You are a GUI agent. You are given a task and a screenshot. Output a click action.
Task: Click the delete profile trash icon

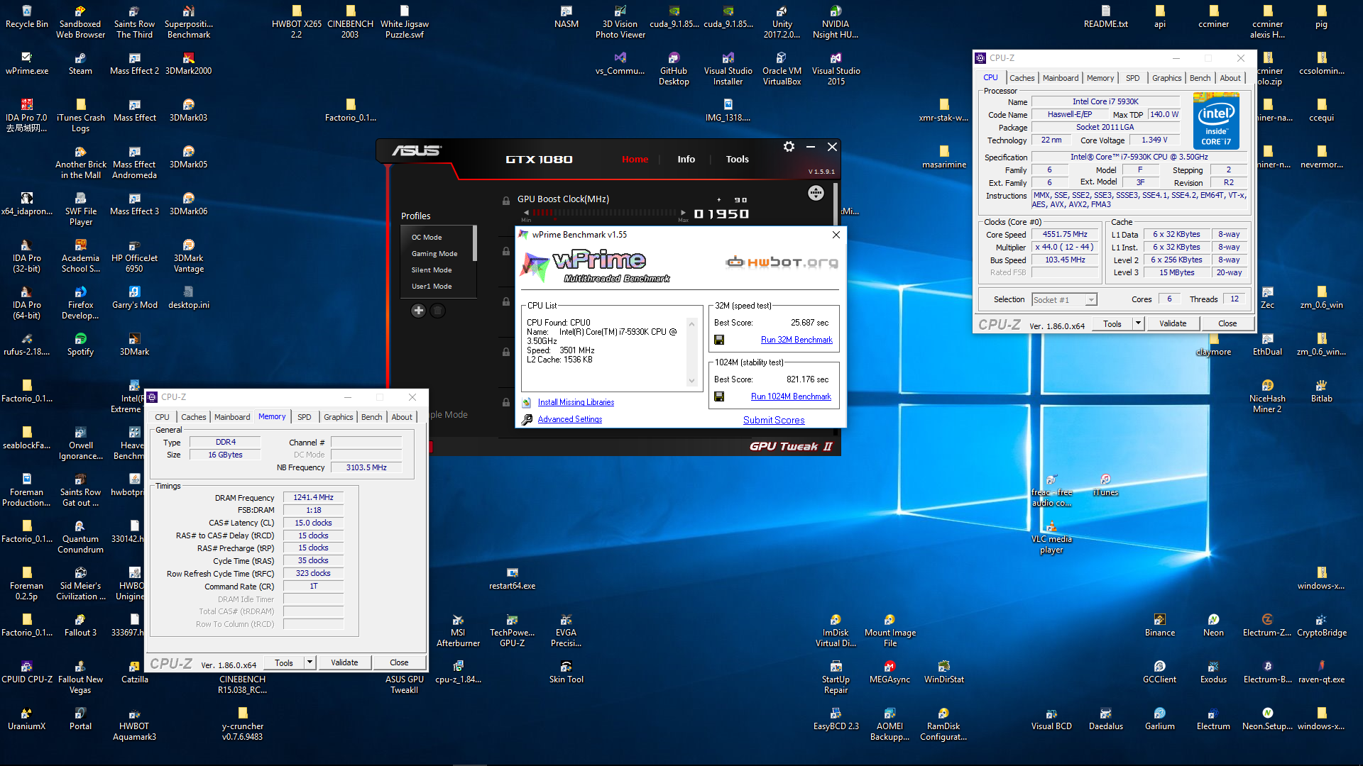coord(438,310)
